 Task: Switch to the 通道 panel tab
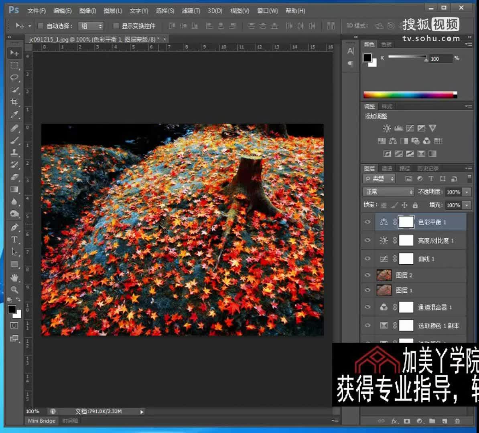(387, 168)
